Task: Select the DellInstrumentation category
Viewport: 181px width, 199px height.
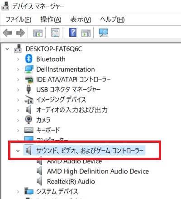Action: coord(66,69)
